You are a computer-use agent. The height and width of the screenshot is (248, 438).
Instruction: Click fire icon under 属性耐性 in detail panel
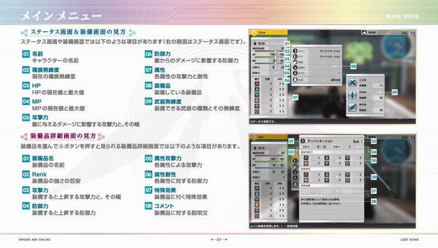pos(306,175)
